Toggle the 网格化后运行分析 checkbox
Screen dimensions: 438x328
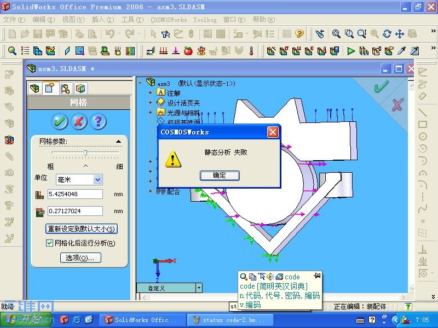[x=49, y=243]
